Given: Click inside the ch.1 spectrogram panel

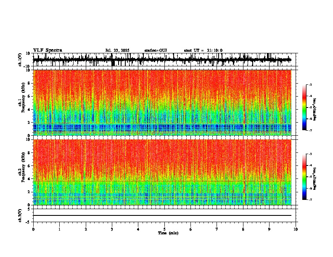Looking at the screenshot, I should point(162,102).
